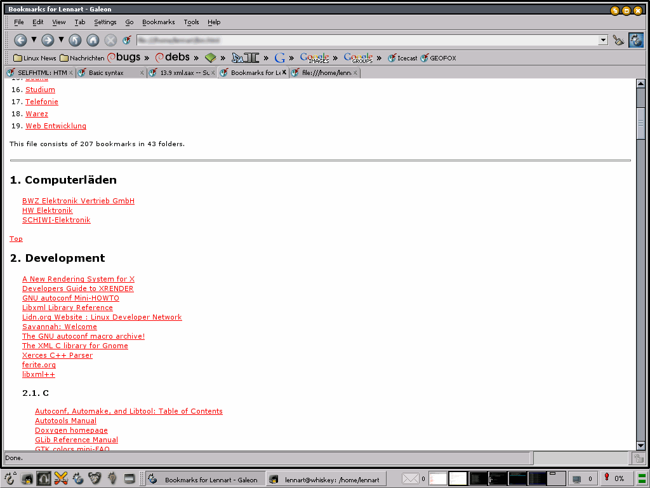Image resolution: width=650 pixels, height=488 pixels.
Task: Expand the chevron after Google Images bookmark
Action: coord(335,58)
